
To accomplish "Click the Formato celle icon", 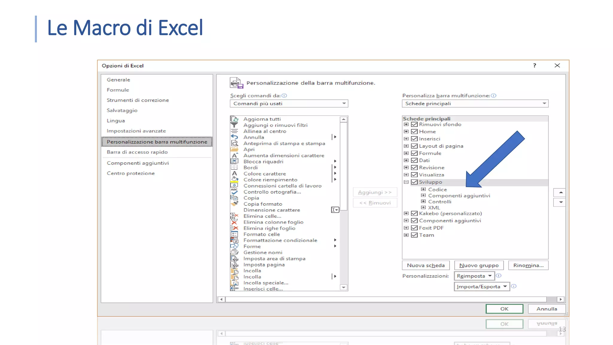I will coord(234,234).
